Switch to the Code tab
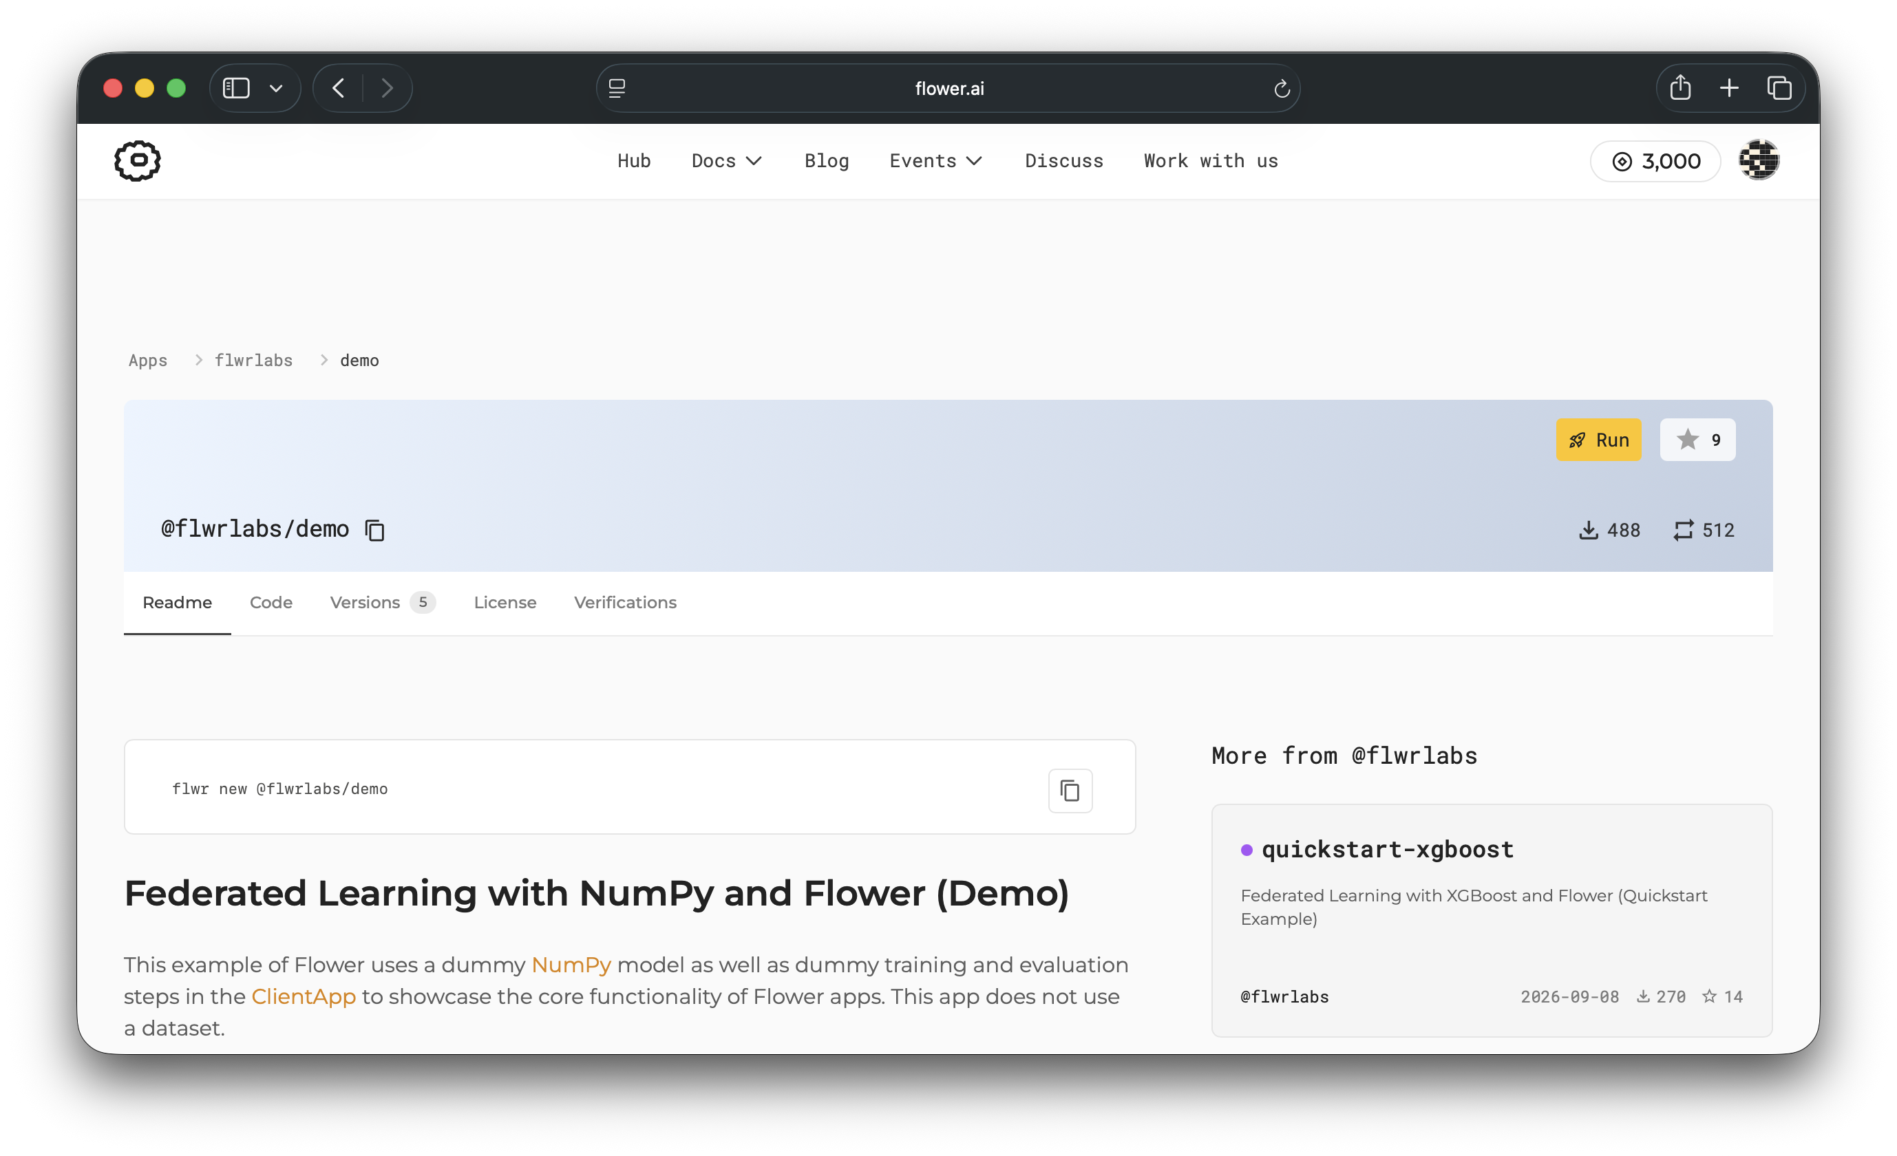 point(271,603)
